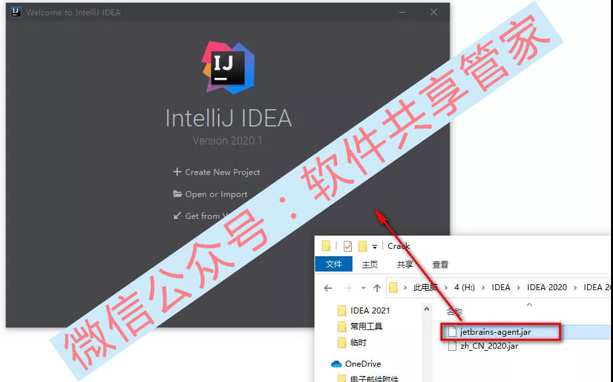Click 临时 folder icon
The width and height of the screenshot is (613, 382).
click(342, 343)
